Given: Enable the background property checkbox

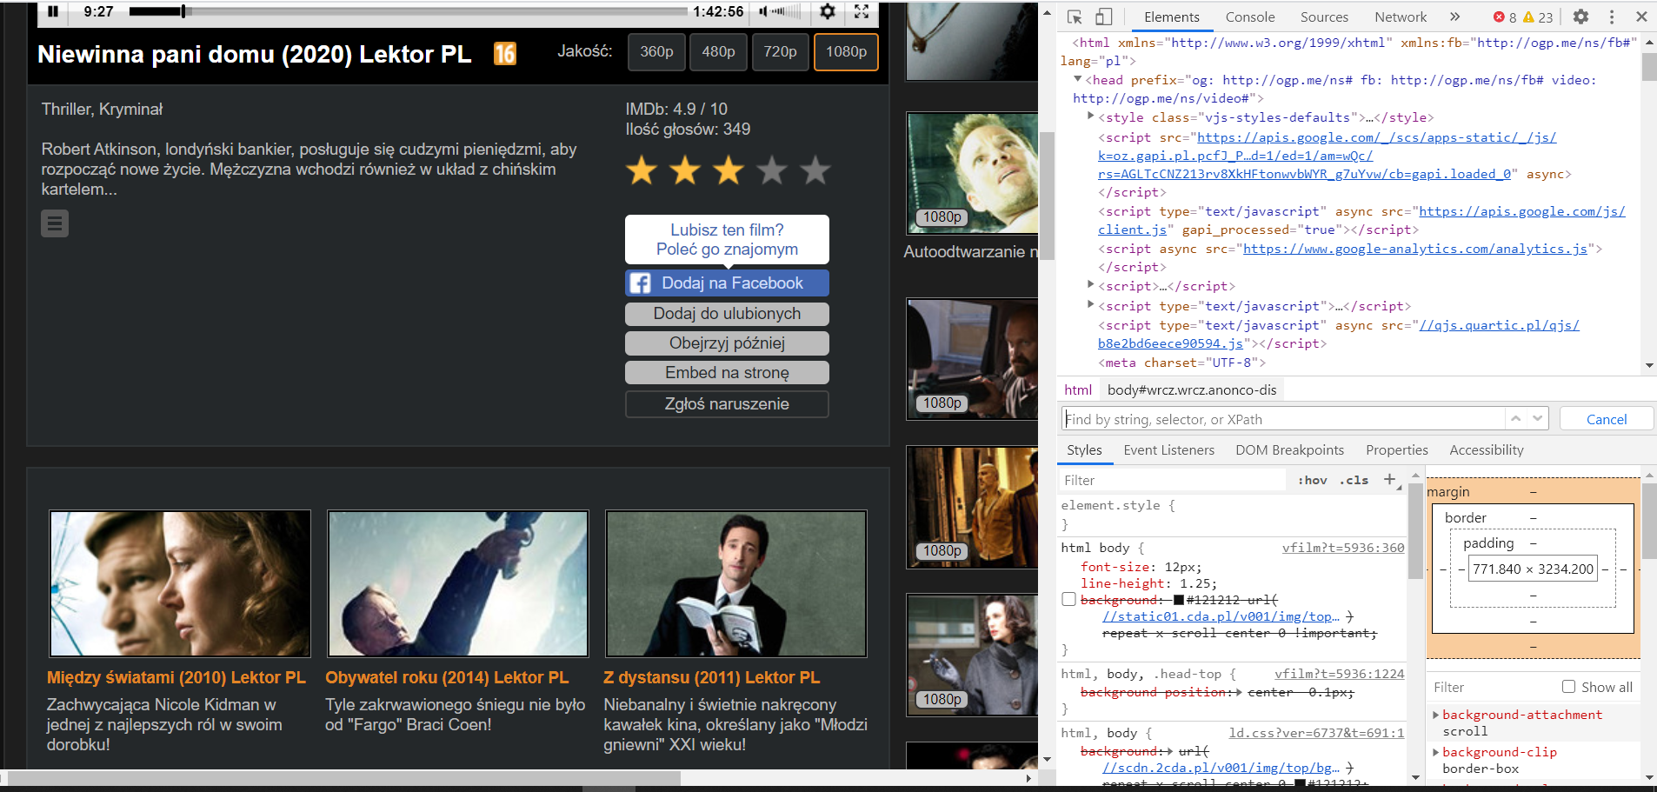Looking at the screenshot, I should coord(1069,599).
